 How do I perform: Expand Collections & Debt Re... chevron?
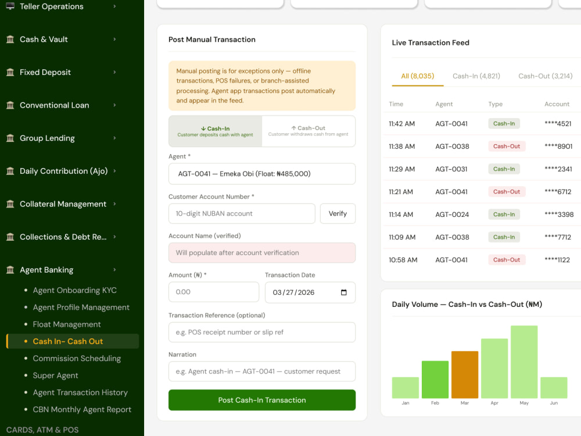point(114,237)
